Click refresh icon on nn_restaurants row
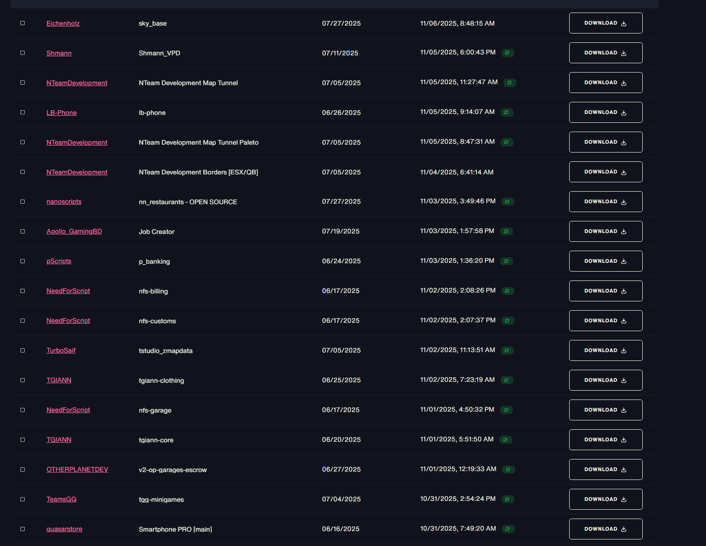Viewport: 706px width, 546px height. (507, 202)
